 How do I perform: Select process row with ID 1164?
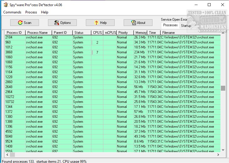[x=113, y=72]
